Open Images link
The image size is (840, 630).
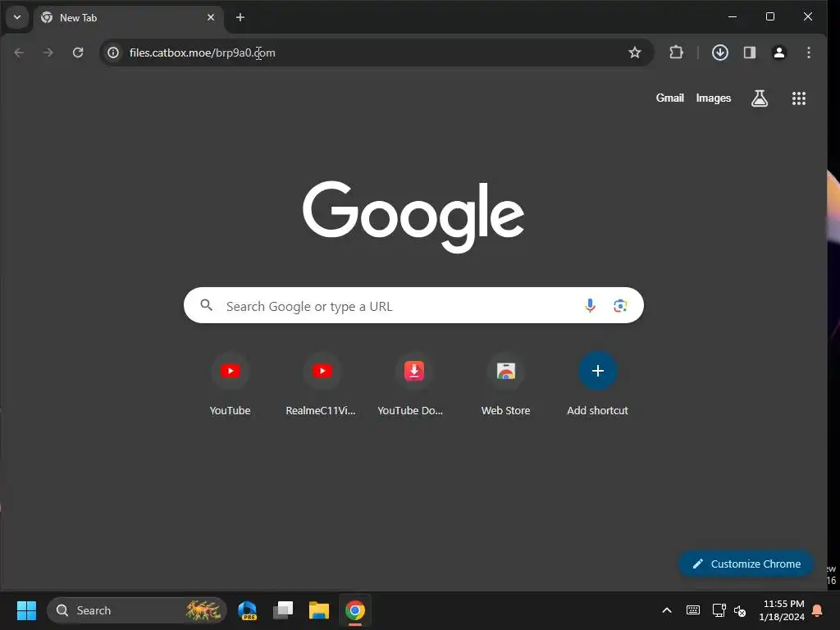pyautogui.click(x=713, y=98)
